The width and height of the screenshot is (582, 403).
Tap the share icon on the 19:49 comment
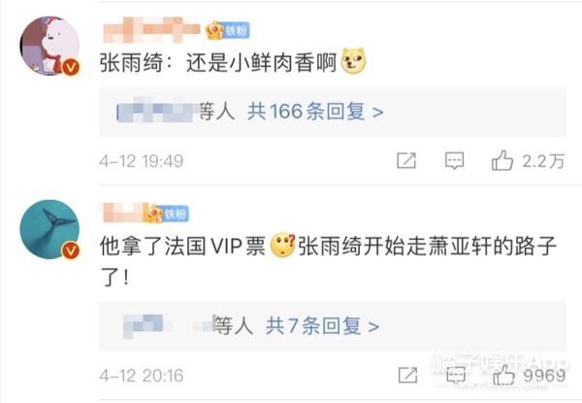coord(406,160)
